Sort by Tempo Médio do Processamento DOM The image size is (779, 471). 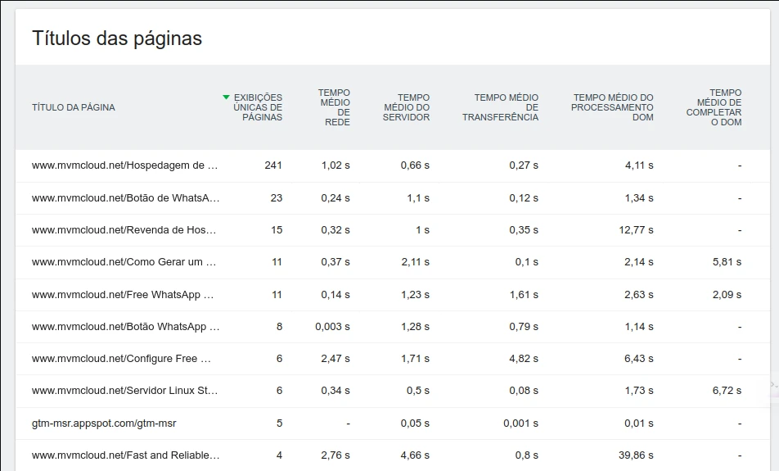(612, 107)
